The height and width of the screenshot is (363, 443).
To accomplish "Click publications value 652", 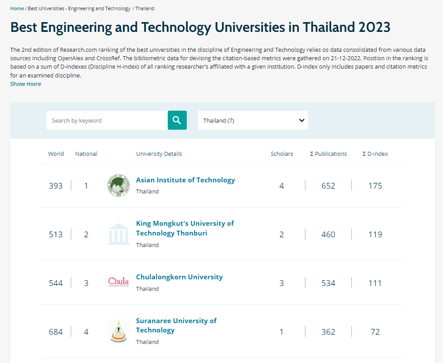I will (328, 186).
